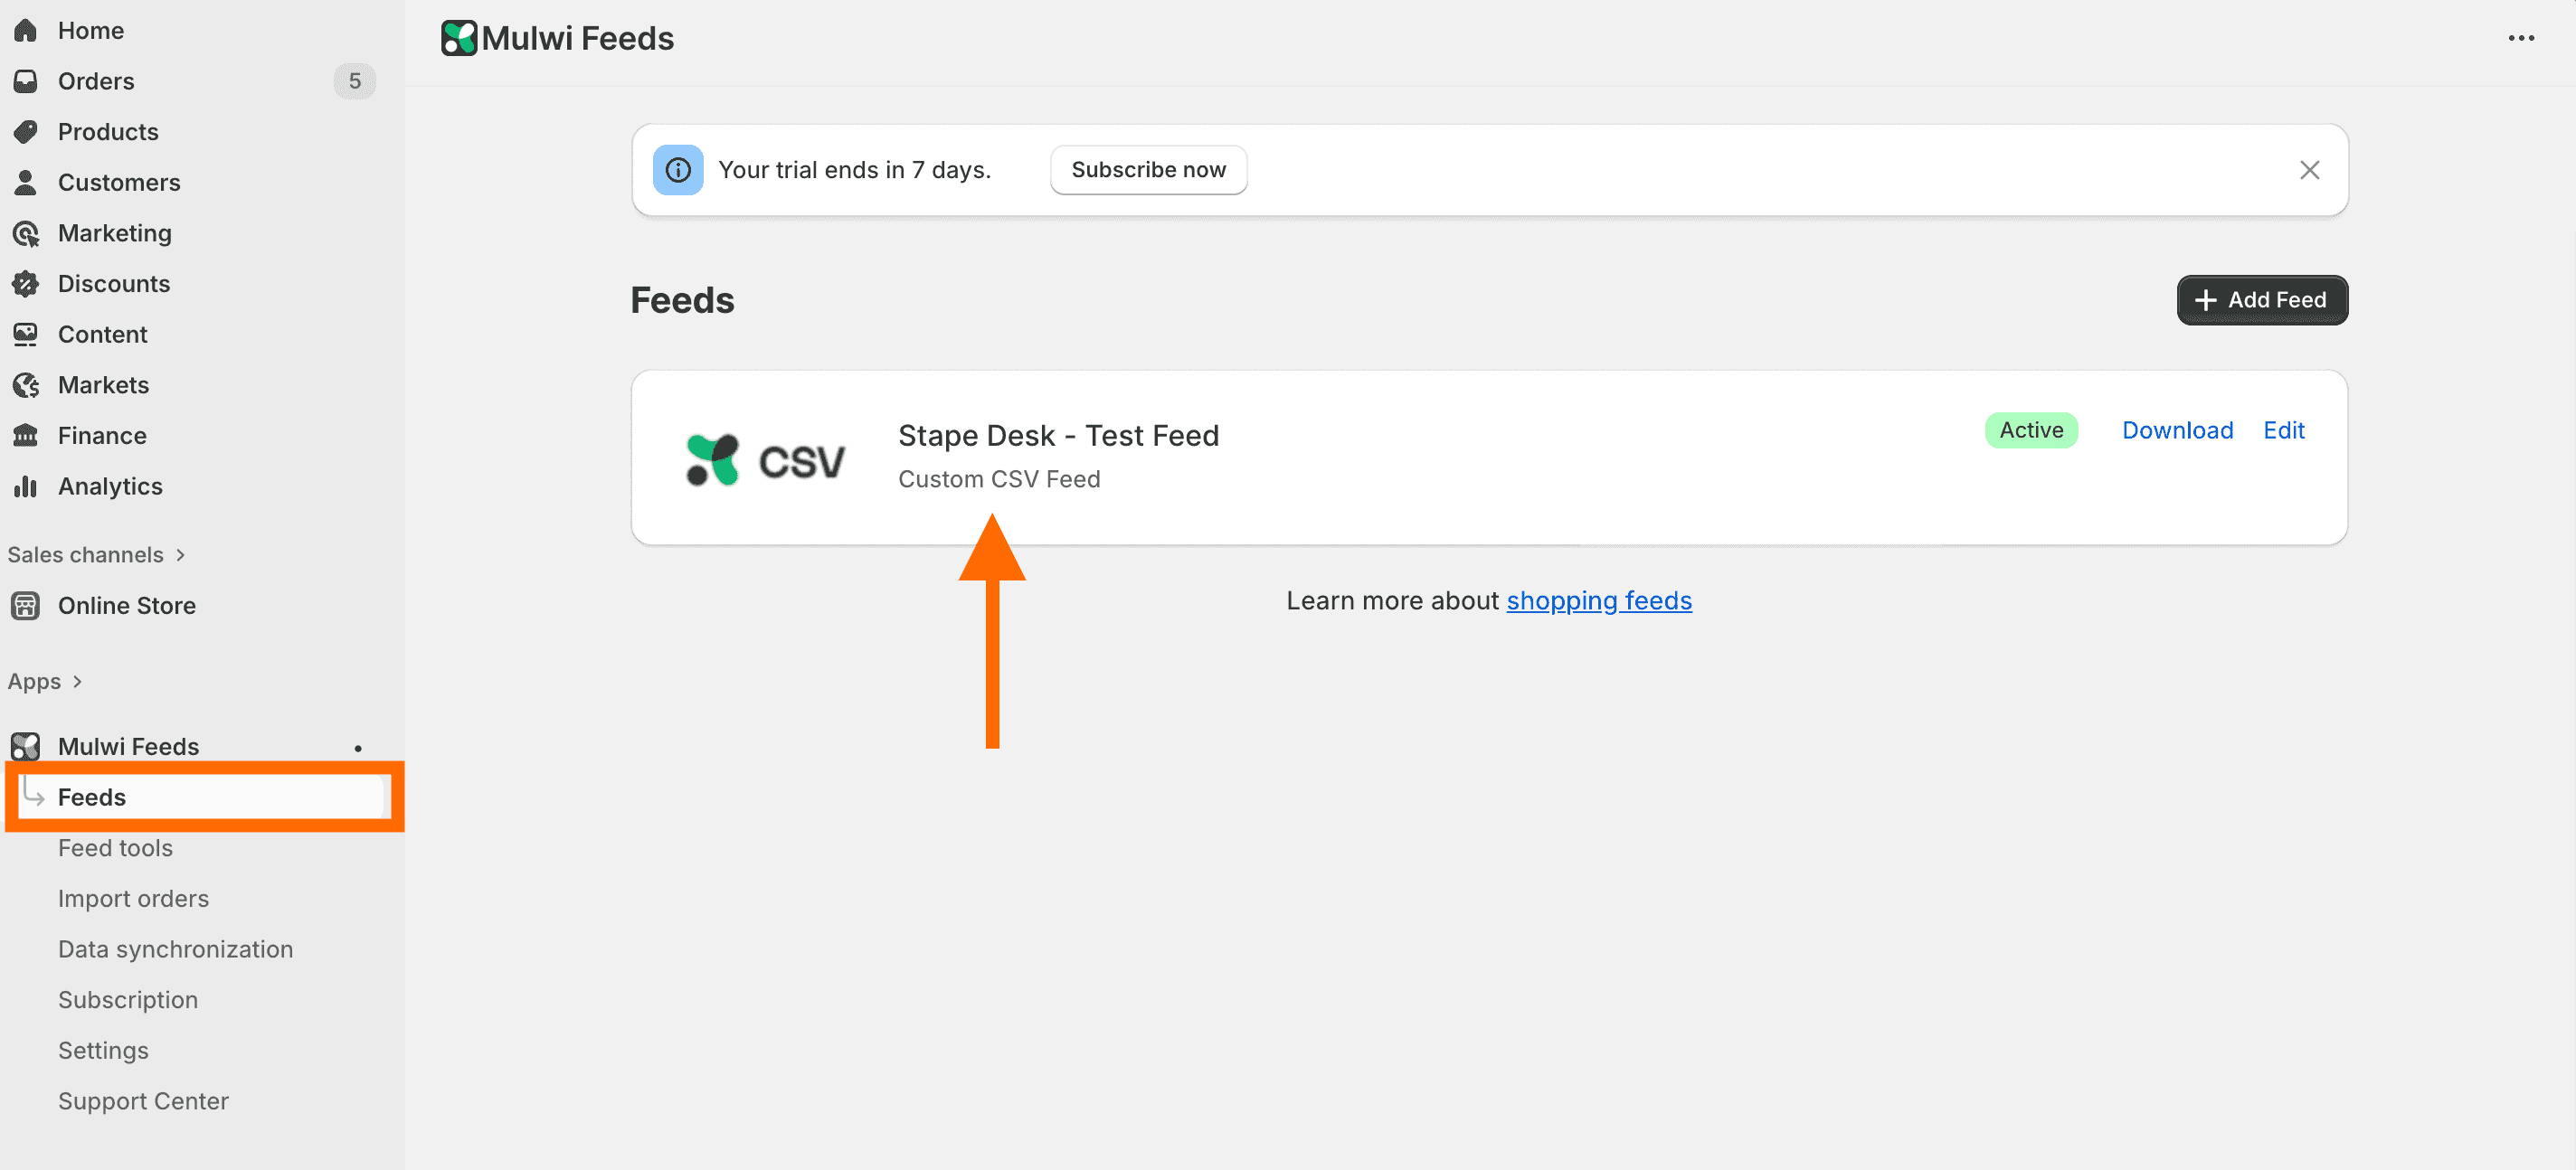Follow the shopping feeds link
This screenshot has height=1170, width=2576.
point(1598,601)
